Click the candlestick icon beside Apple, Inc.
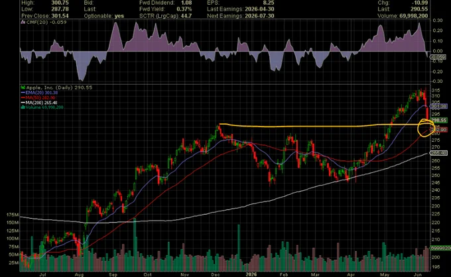 pos(23,87)
